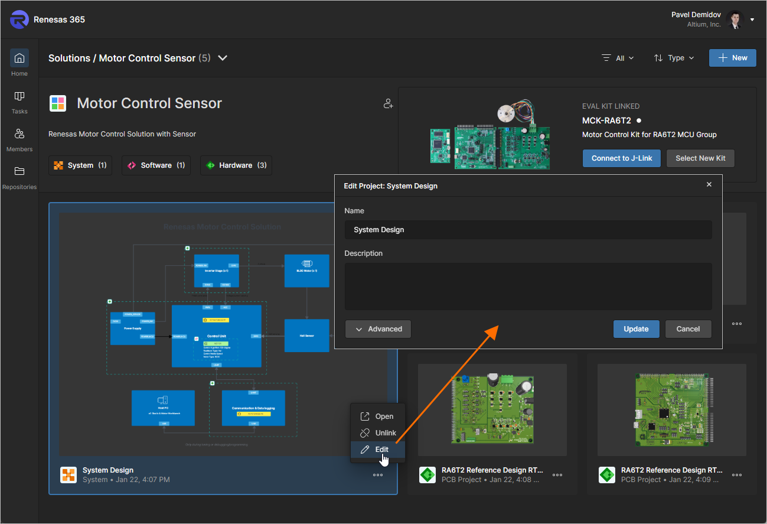The width and height of the screenshot is (767, 524).
Task: Open the Members sidebar icon
Action: coord(19,134)
